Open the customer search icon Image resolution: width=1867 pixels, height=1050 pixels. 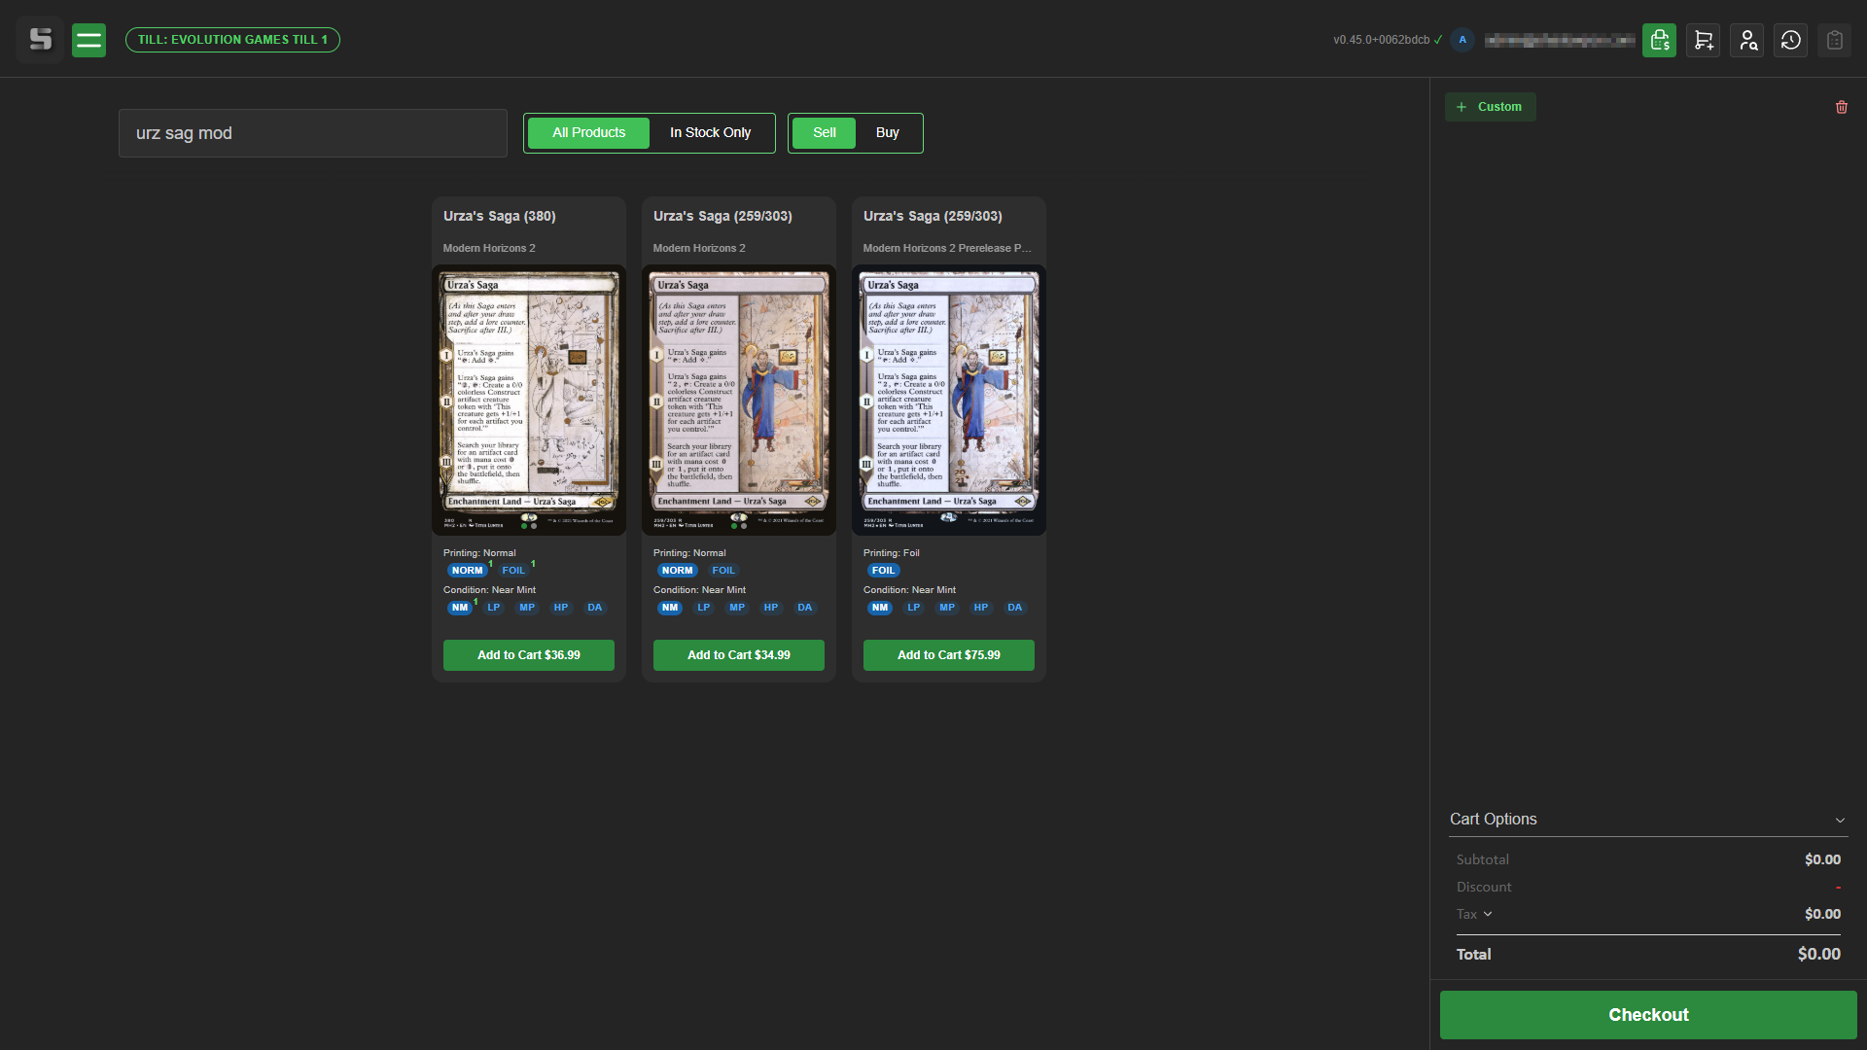click(1746, 40)
